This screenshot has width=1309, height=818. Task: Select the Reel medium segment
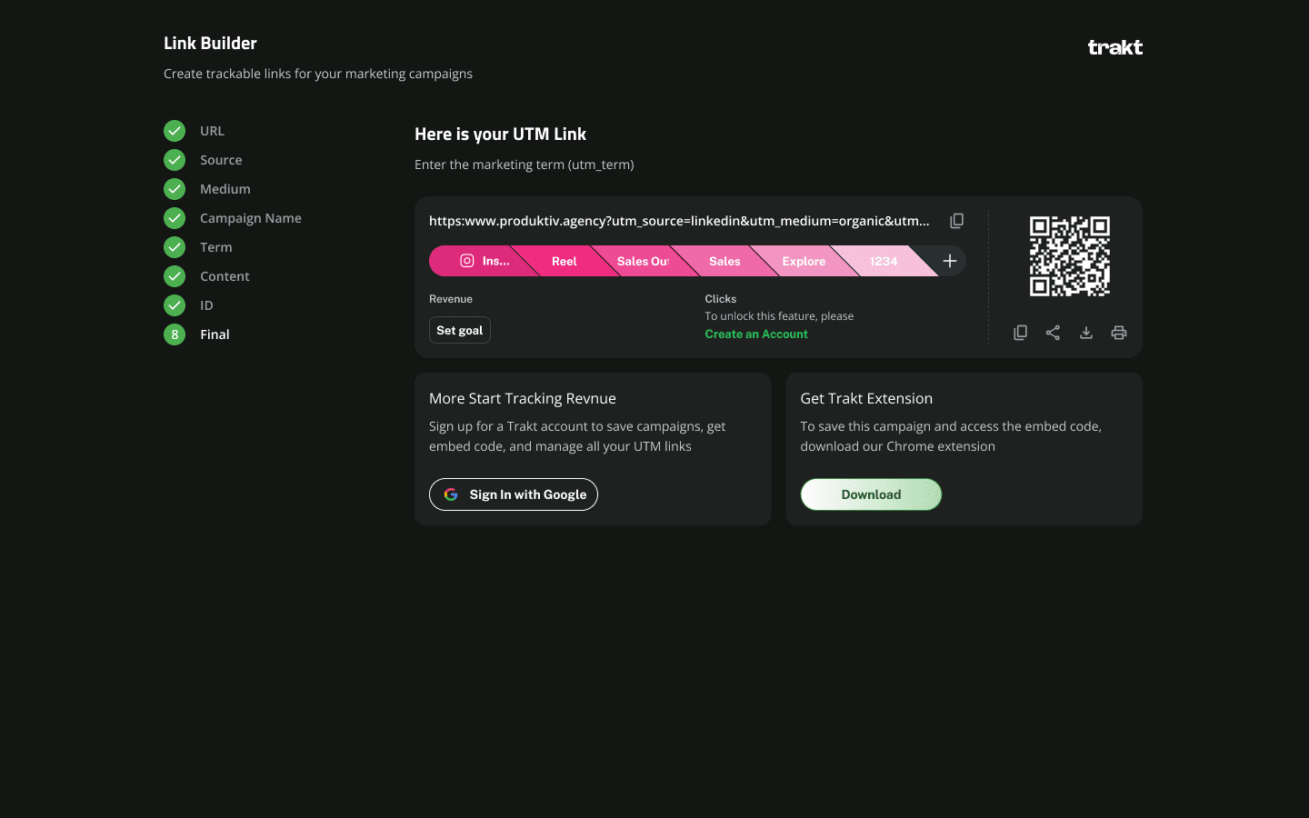(564, 261)
